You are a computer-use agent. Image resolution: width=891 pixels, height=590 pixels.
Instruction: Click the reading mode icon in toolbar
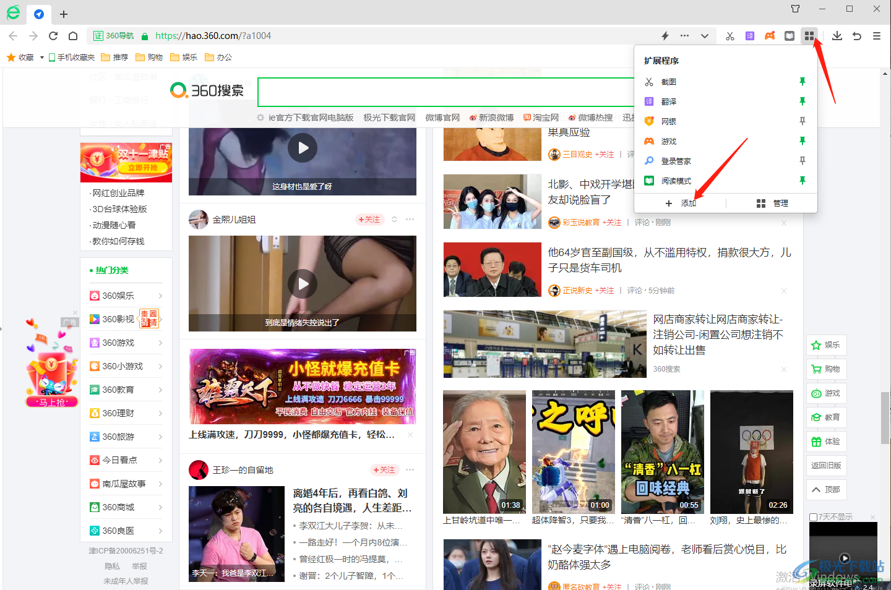click(x=790, y=36)
